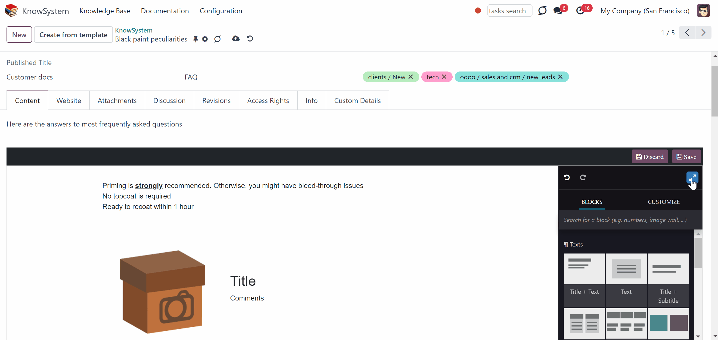
Task: Switch to the Info tab
Action: pos(312,100)
